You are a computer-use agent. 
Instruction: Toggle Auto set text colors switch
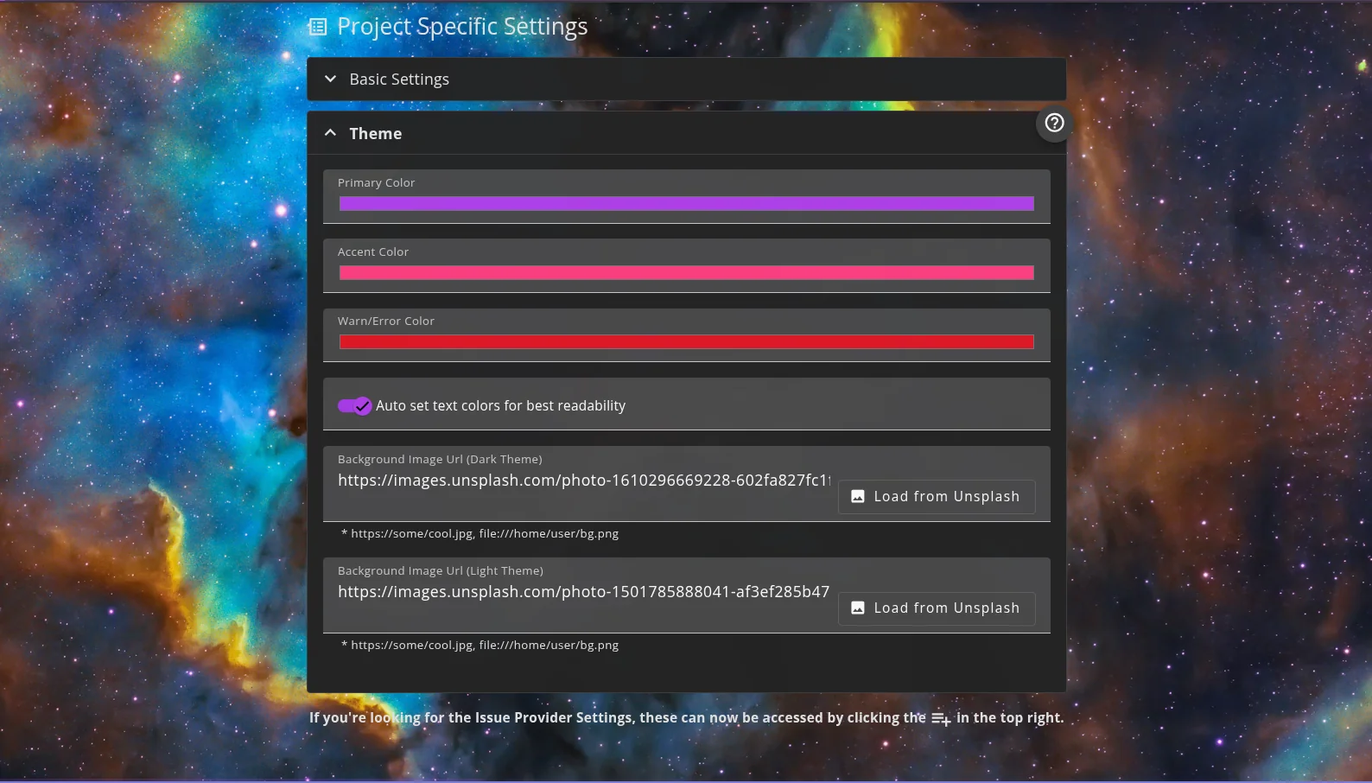354,405
